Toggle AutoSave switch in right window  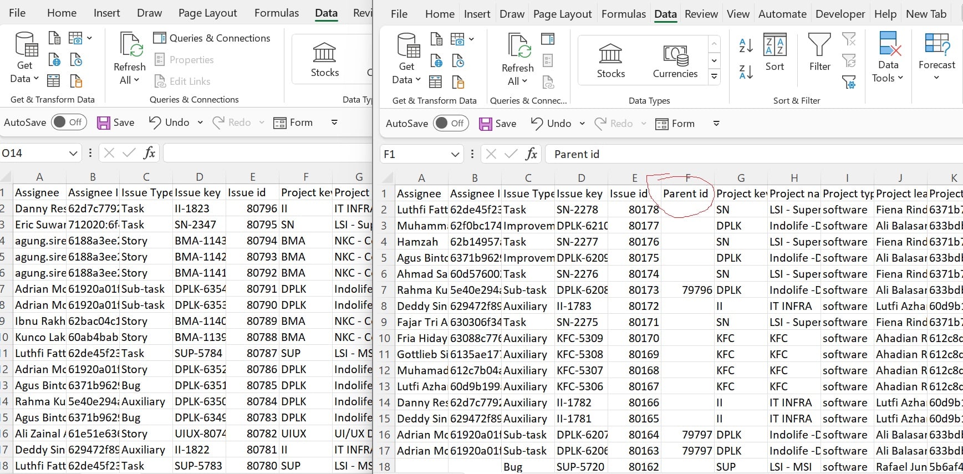pos(451,123)
